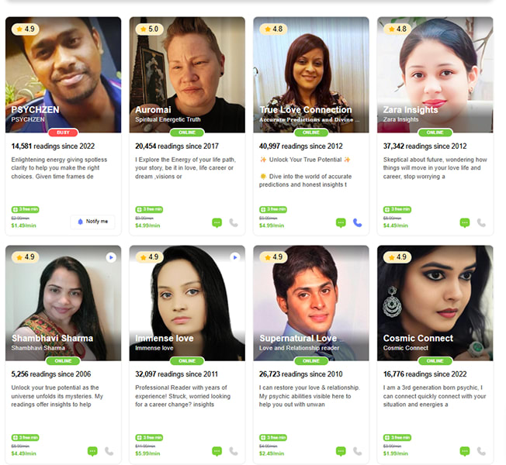Click 3 free min badge on Auromai
The height and width of the screenshot is (465, 506).
149,209
